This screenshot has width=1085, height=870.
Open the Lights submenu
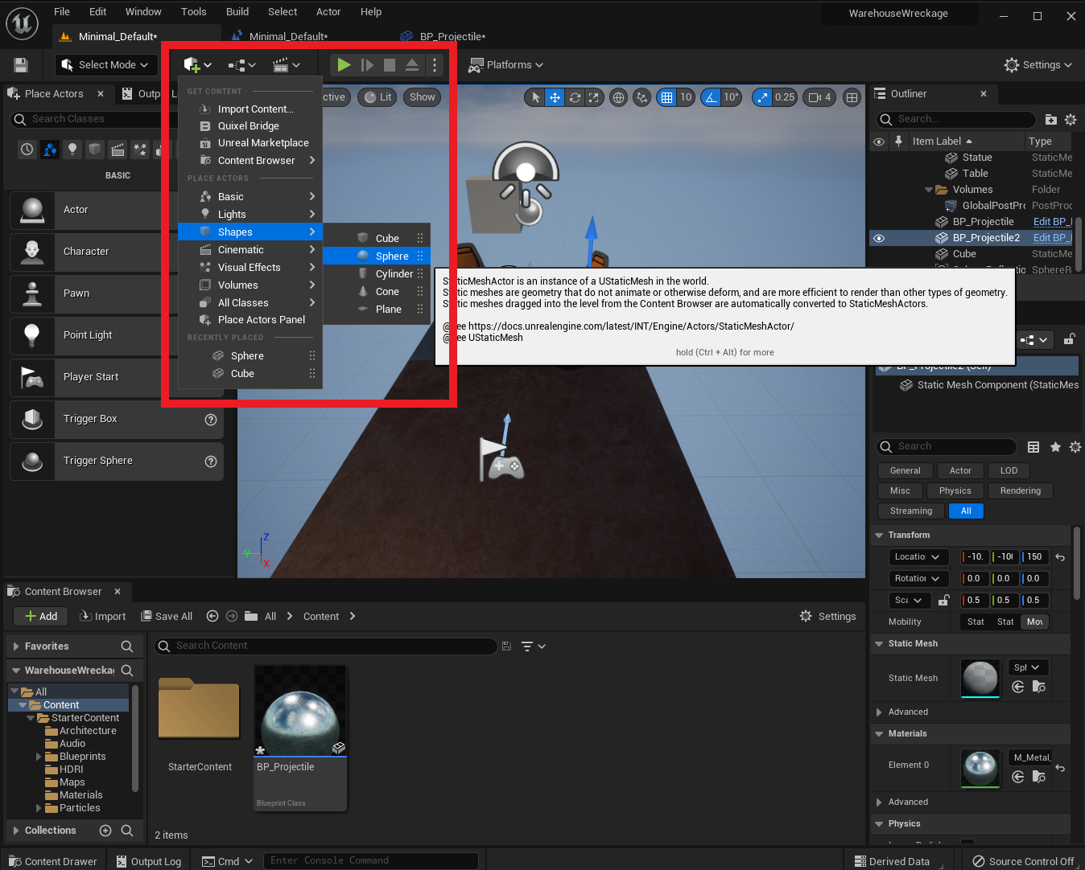coord(250,215)
